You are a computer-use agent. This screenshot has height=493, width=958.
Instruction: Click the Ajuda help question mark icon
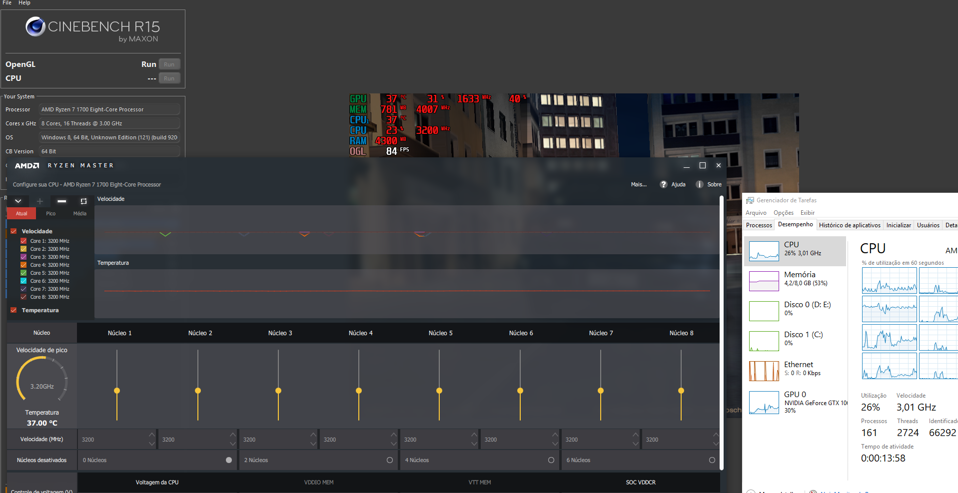[664, 184]
